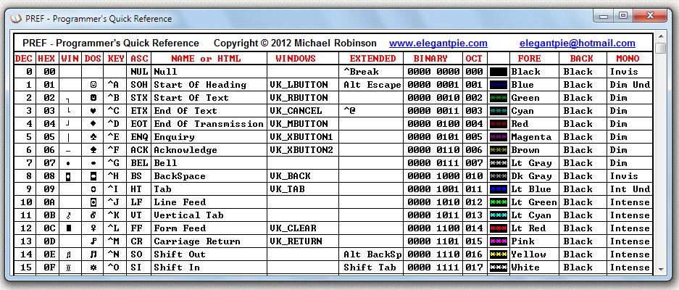
Task: Click the Alt Escape extended cell
Action: [x=371, y=85]
